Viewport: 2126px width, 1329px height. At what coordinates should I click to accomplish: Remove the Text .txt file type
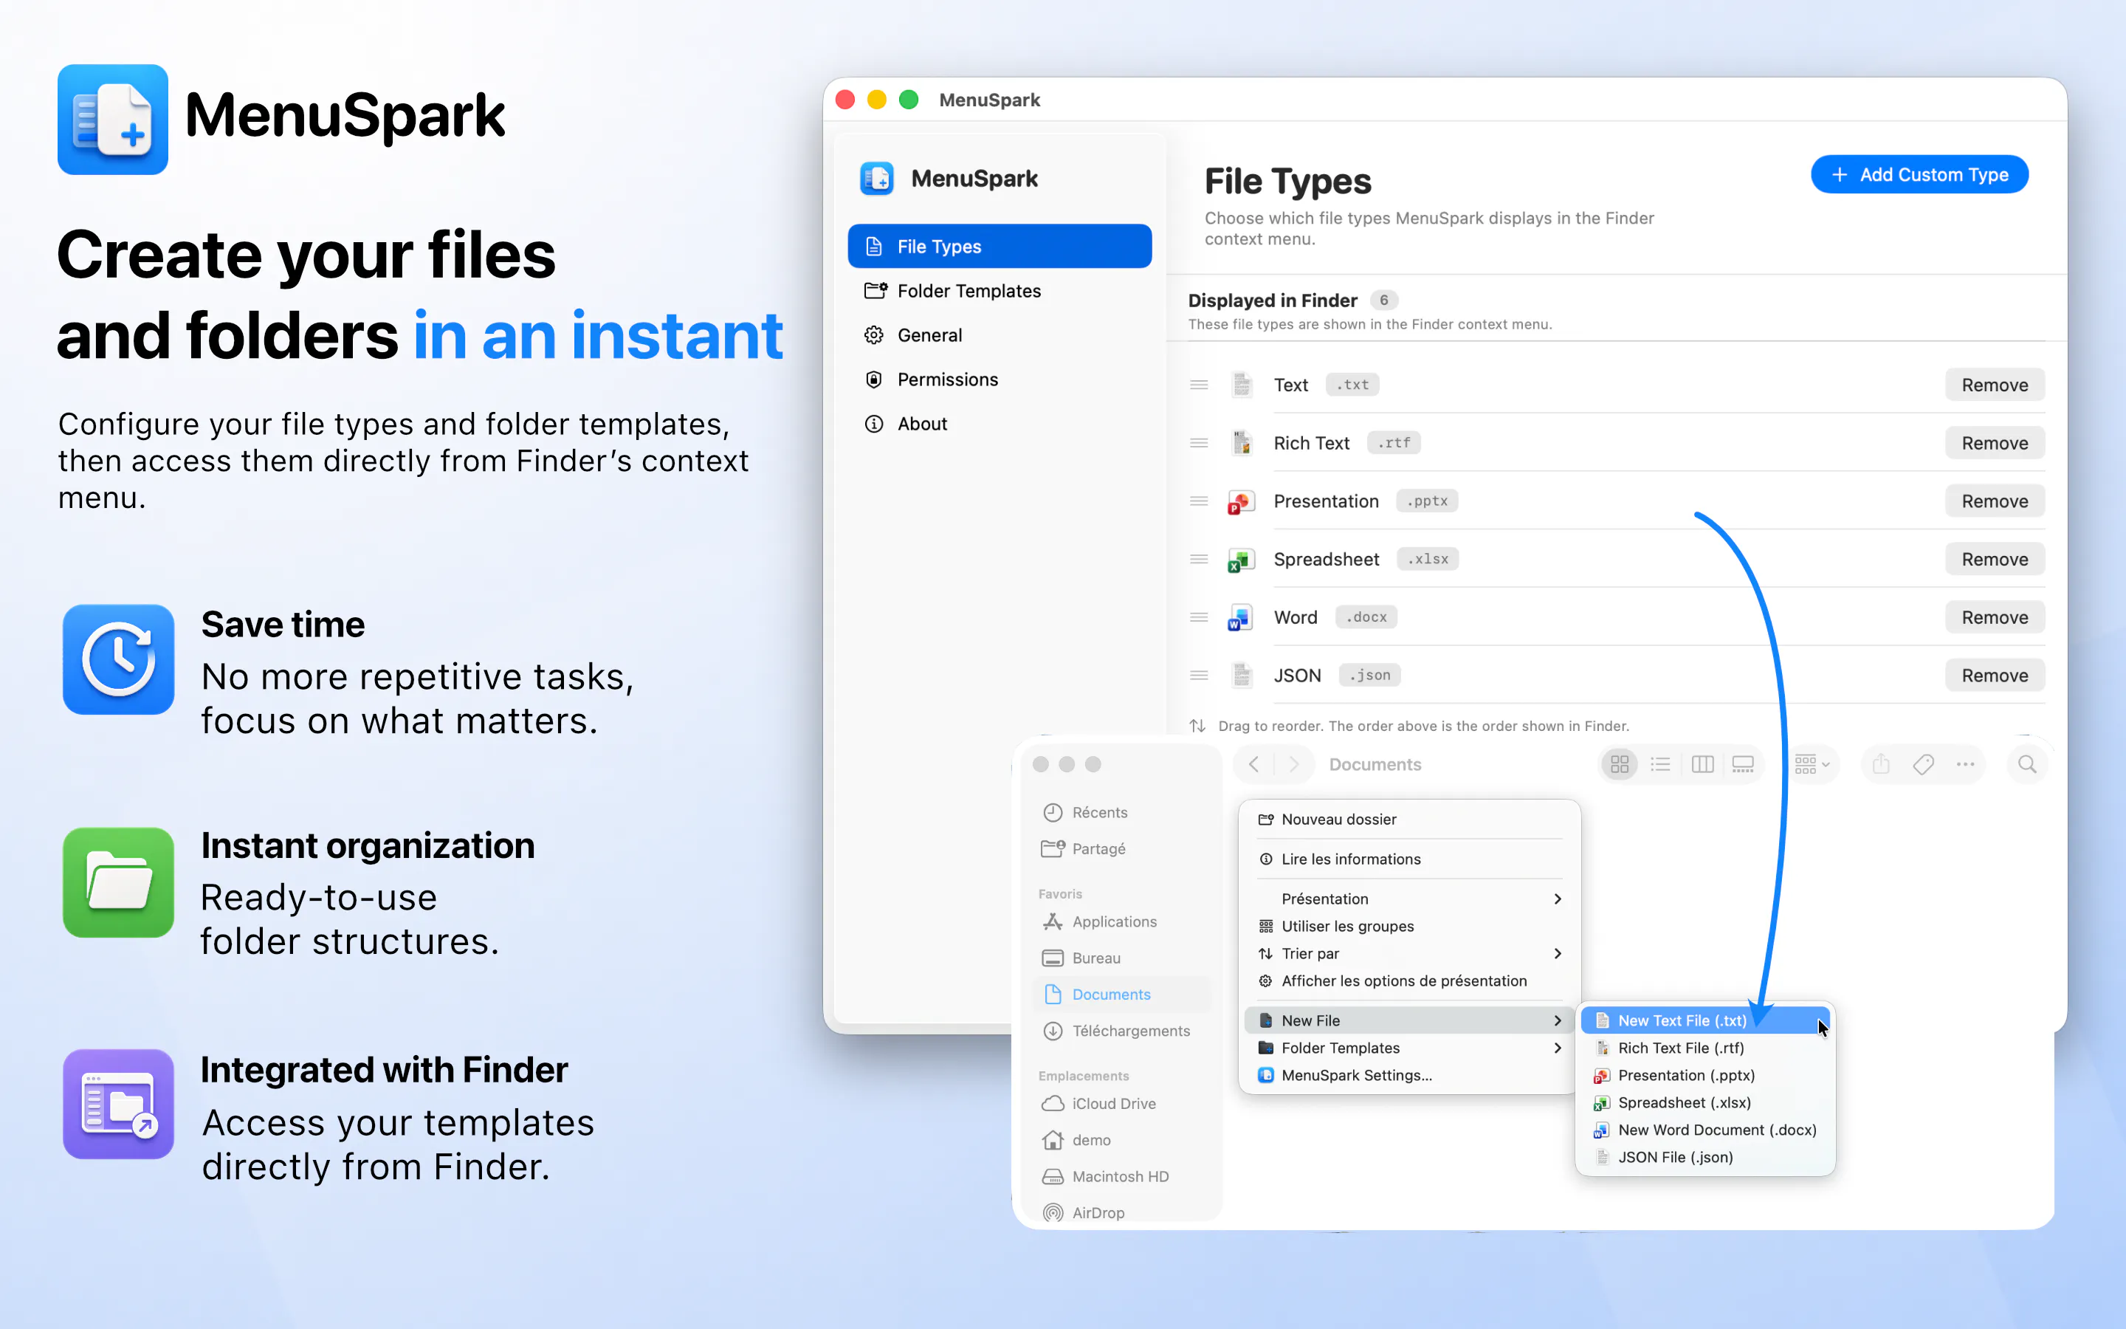pos(1994,385)
